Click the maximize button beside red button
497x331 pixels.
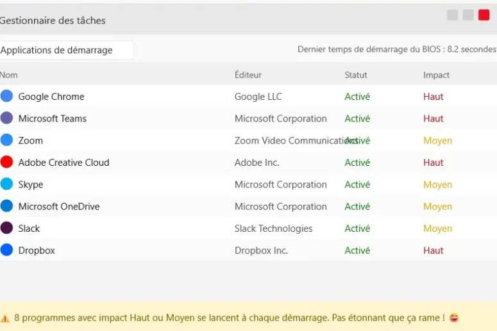coord(468,15)
